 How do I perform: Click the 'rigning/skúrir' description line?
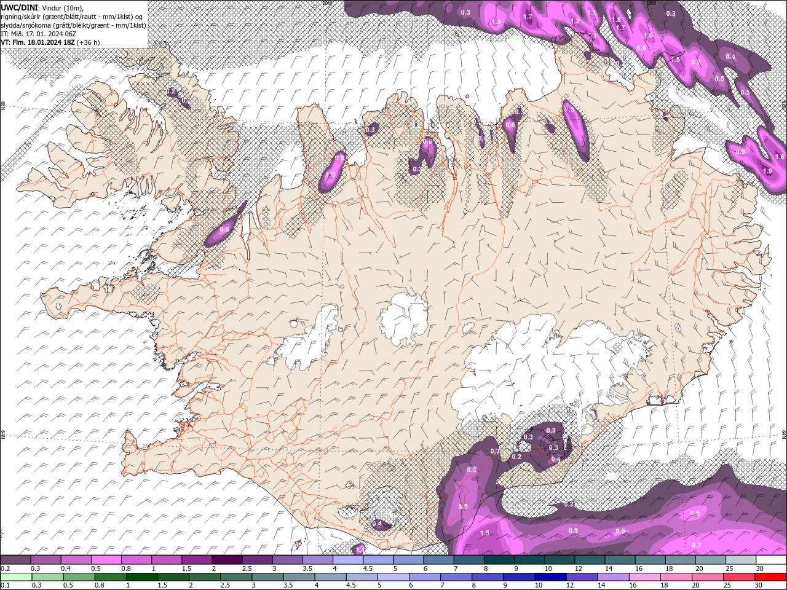tap(72, 17)
